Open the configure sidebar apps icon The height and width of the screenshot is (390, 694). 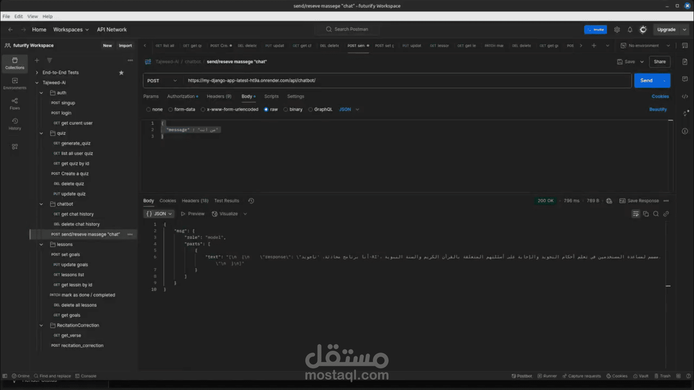pos(15,146)
